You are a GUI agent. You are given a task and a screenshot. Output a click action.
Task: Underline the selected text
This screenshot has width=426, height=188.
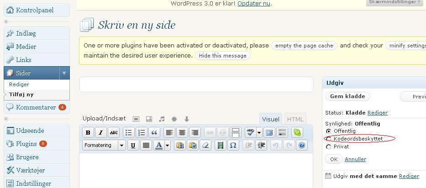[x=133, y=145]
